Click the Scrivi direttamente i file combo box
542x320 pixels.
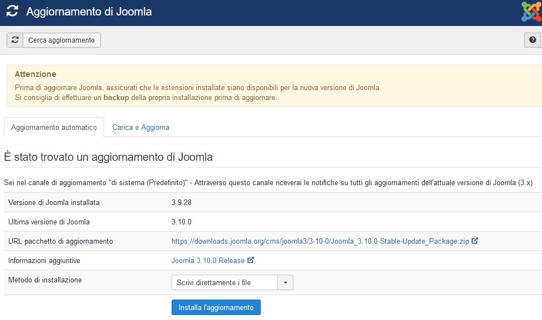221,282
